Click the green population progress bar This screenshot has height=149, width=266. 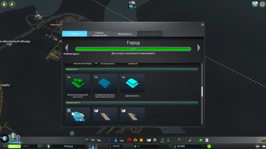133,49
